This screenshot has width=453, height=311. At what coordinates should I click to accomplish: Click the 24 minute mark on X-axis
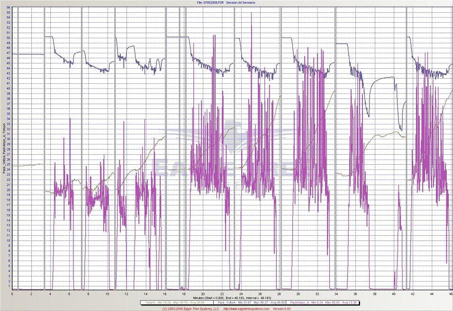pos(241,294)
